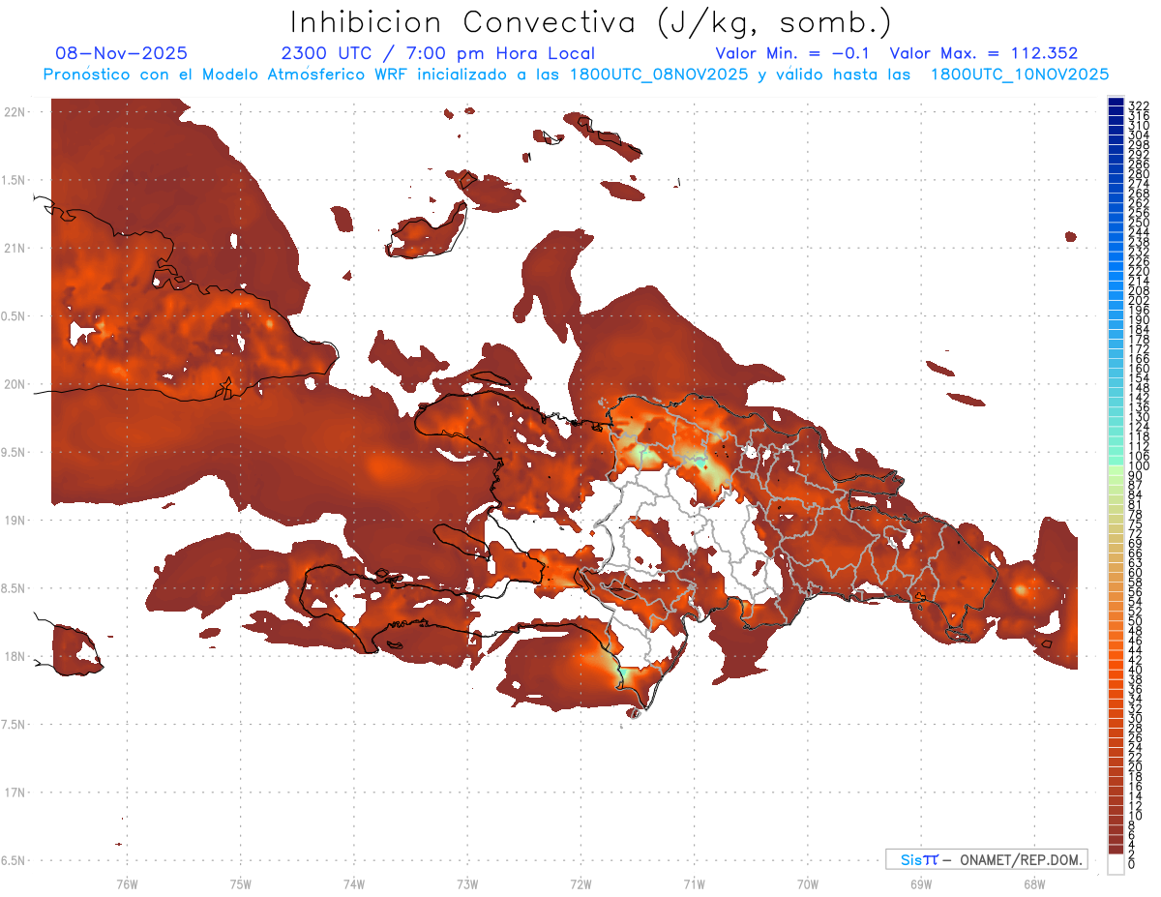Click the "0.5N" latitude label
The image size is (1161, 897).
12,316
